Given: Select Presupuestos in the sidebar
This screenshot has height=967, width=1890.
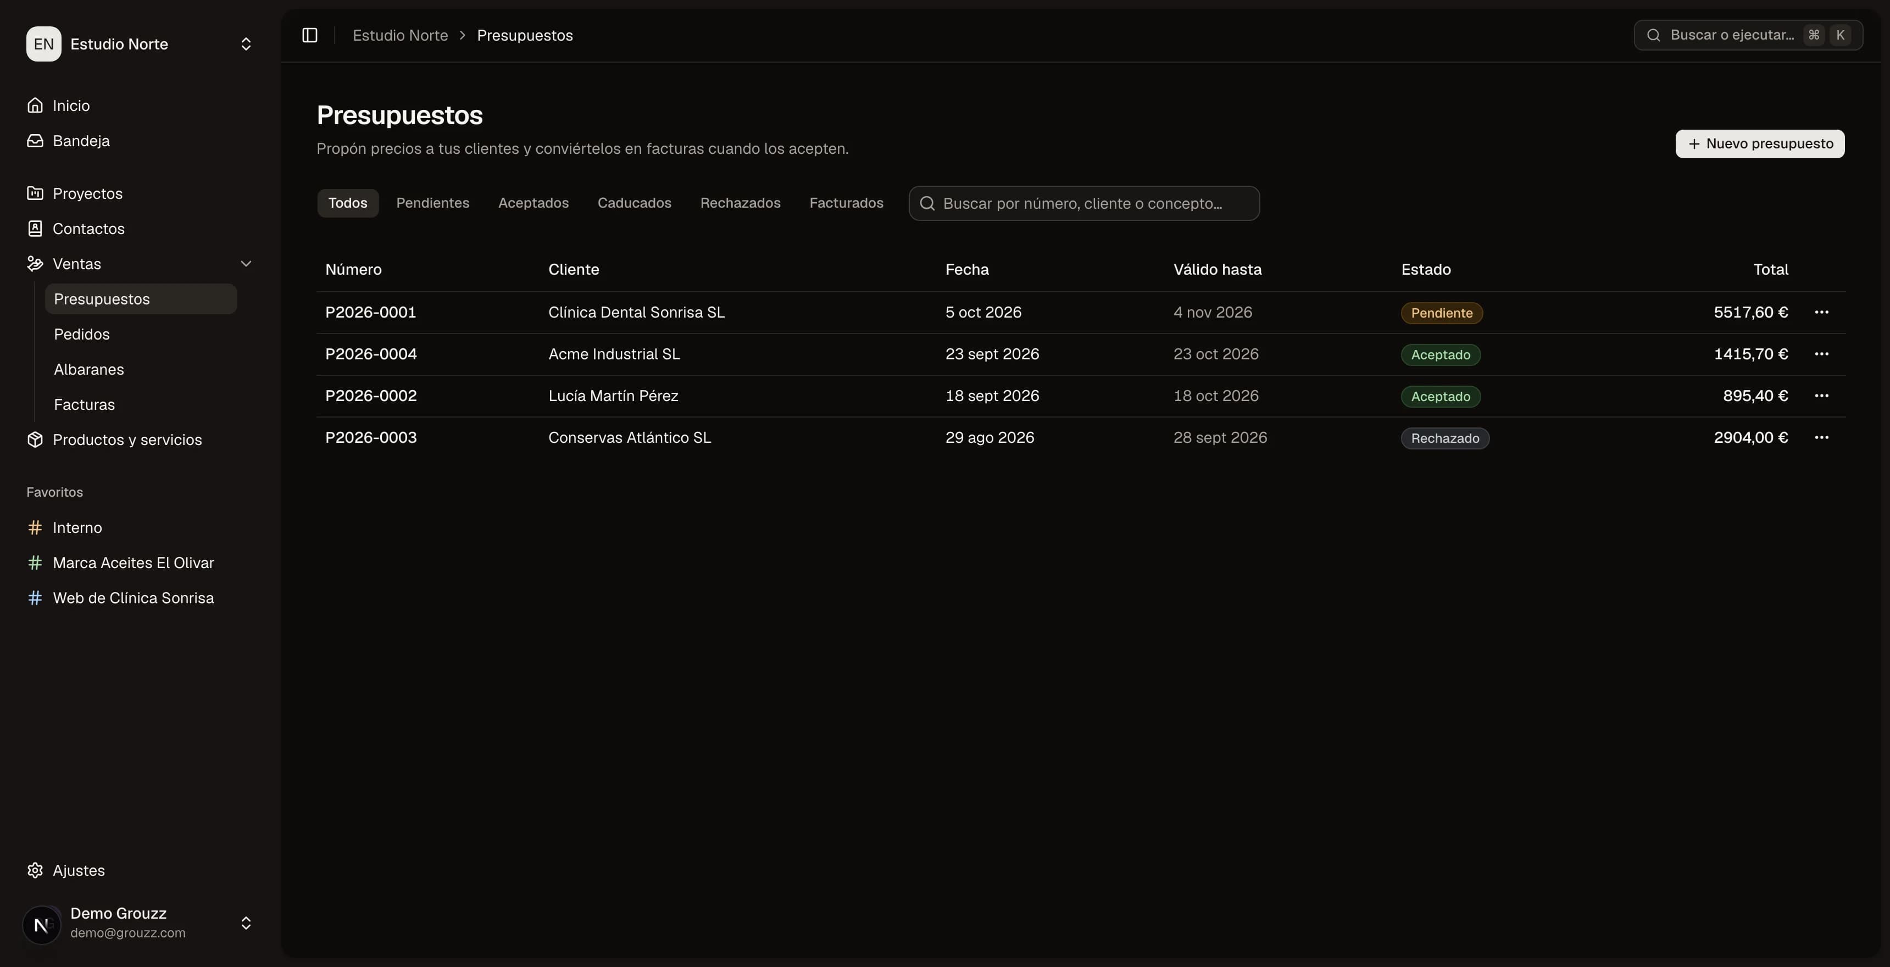Looking at the screenshot, I should (141, 299).
